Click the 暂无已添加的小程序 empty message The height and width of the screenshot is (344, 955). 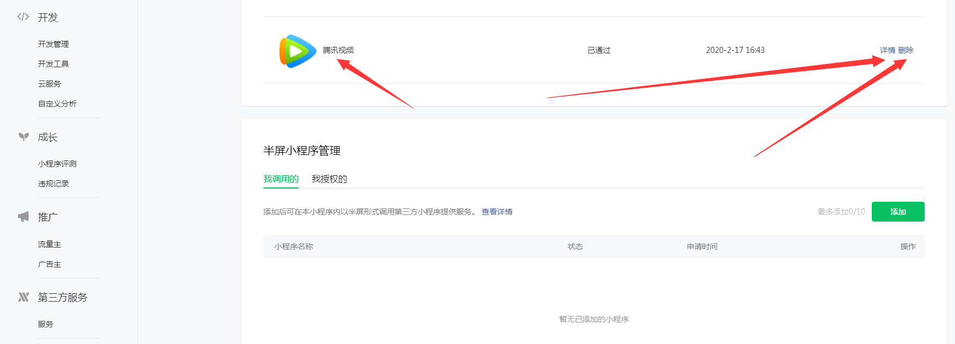(594, 319)
